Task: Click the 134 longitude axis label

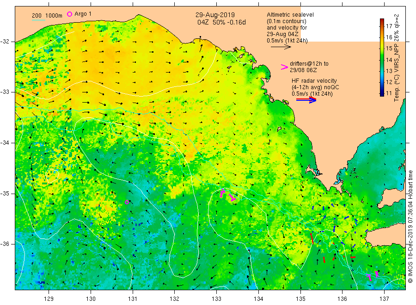Action: [x=258, y=299]
